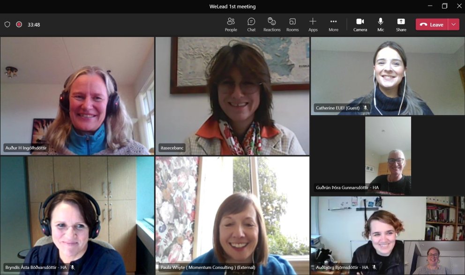Open the More options menu
The width and height of the screenshot is (465, 275).
(x=333, y=24)
